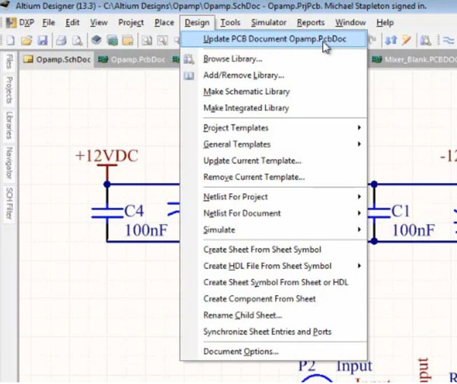Click the wire placement icon at toolbar end
457x384 pixels.
pyautogui.click(x=449, y=40)
